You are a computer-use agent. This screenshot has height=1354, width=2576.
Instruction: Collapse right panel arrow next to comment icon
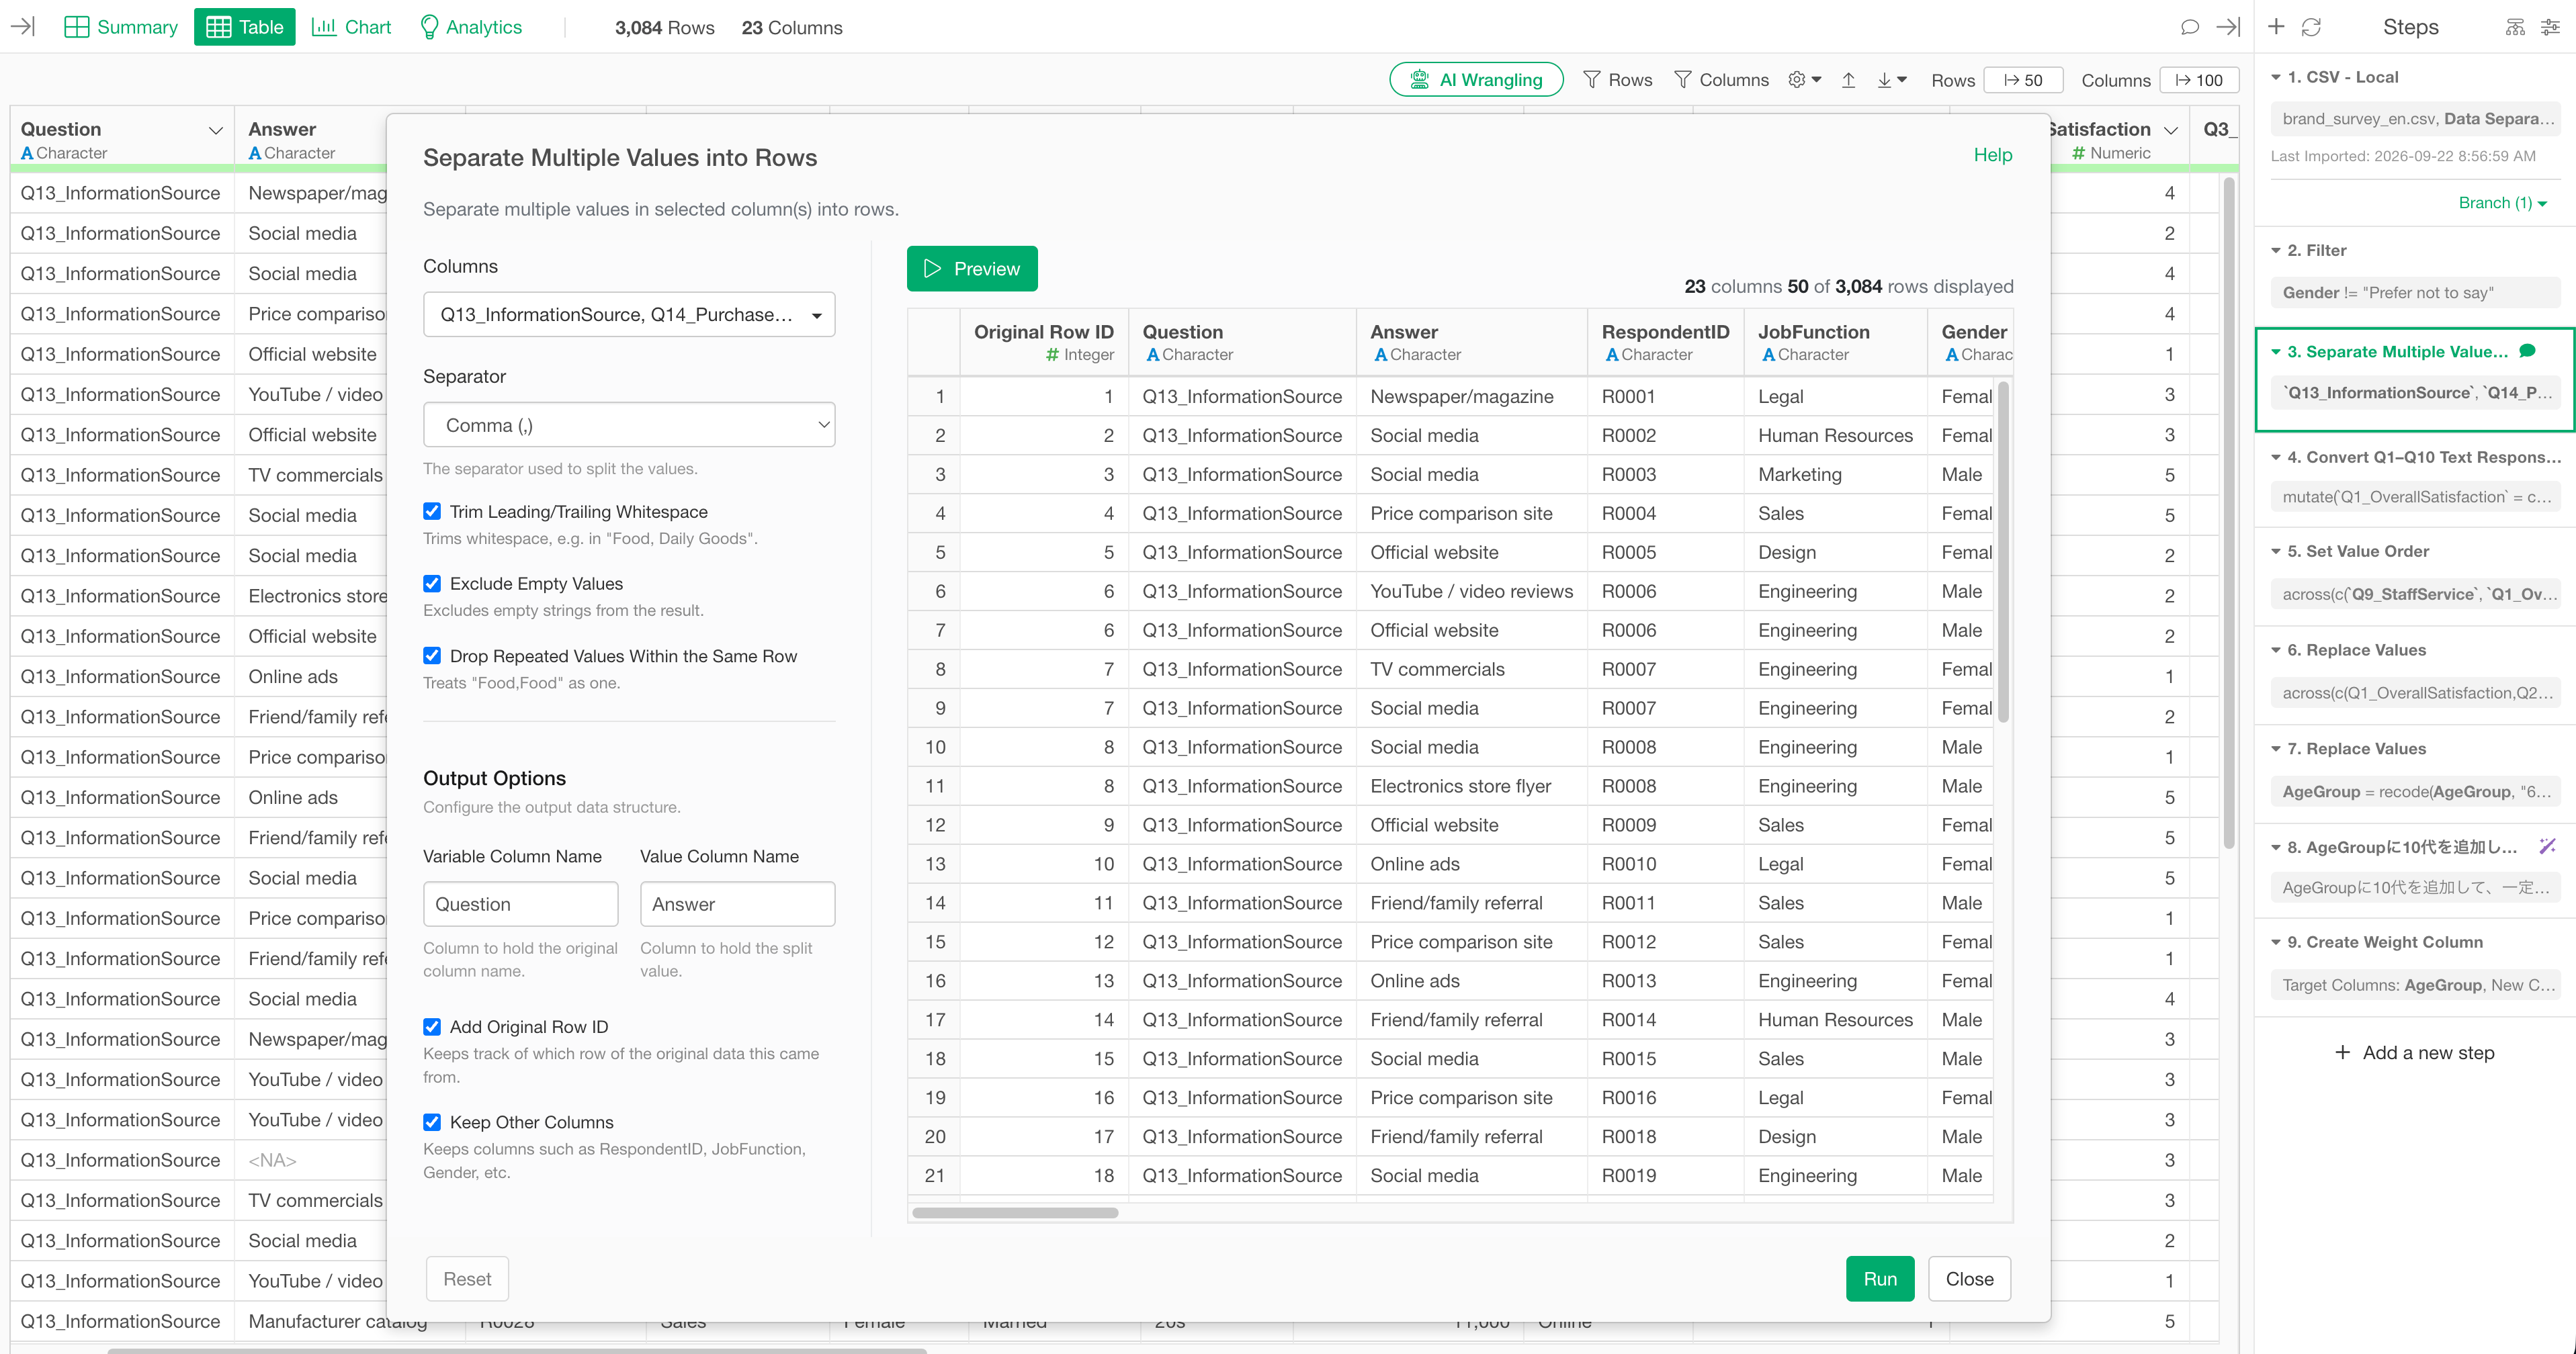point(2228,27)
